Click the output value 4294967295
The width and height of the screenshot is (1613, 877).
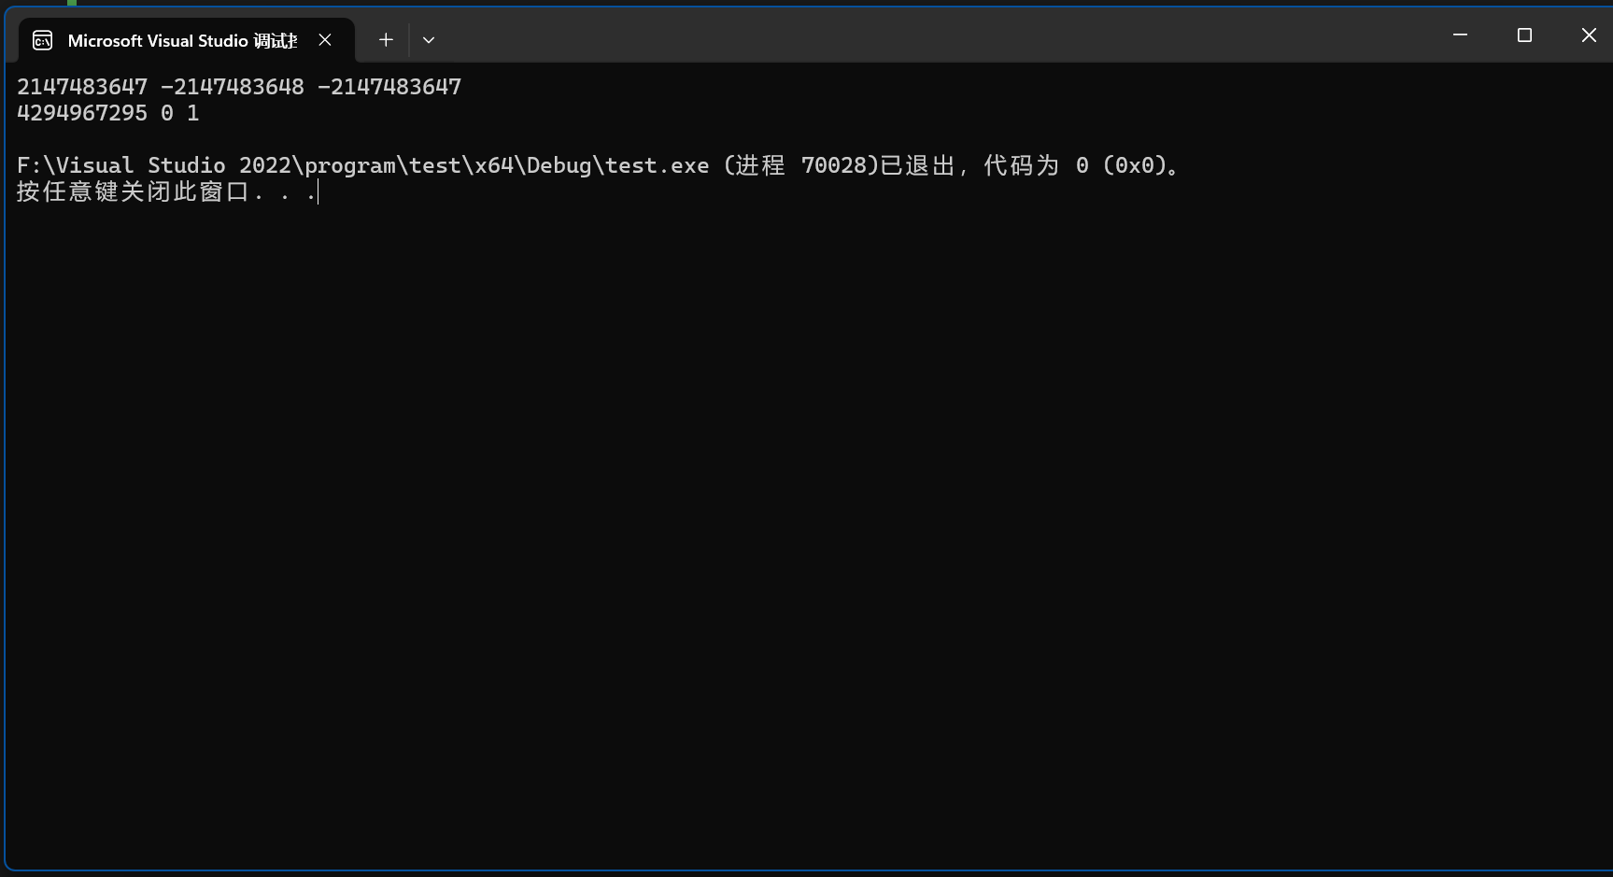coord(82,113)
